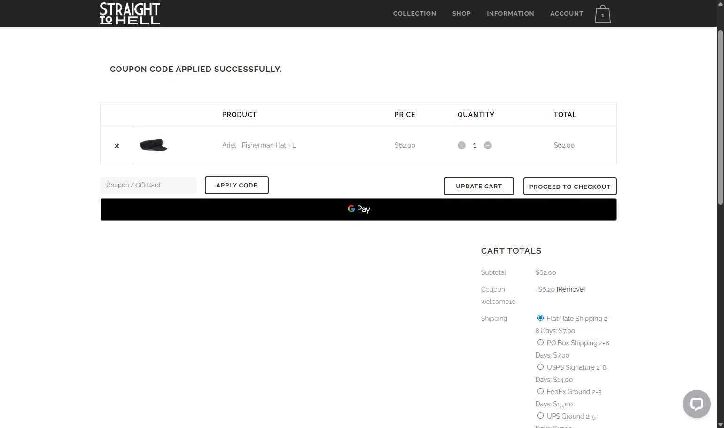Viewport: 724px width, 428px height.
Task: Click the coupon applied successfully message
Action: (x=196, y=69)
